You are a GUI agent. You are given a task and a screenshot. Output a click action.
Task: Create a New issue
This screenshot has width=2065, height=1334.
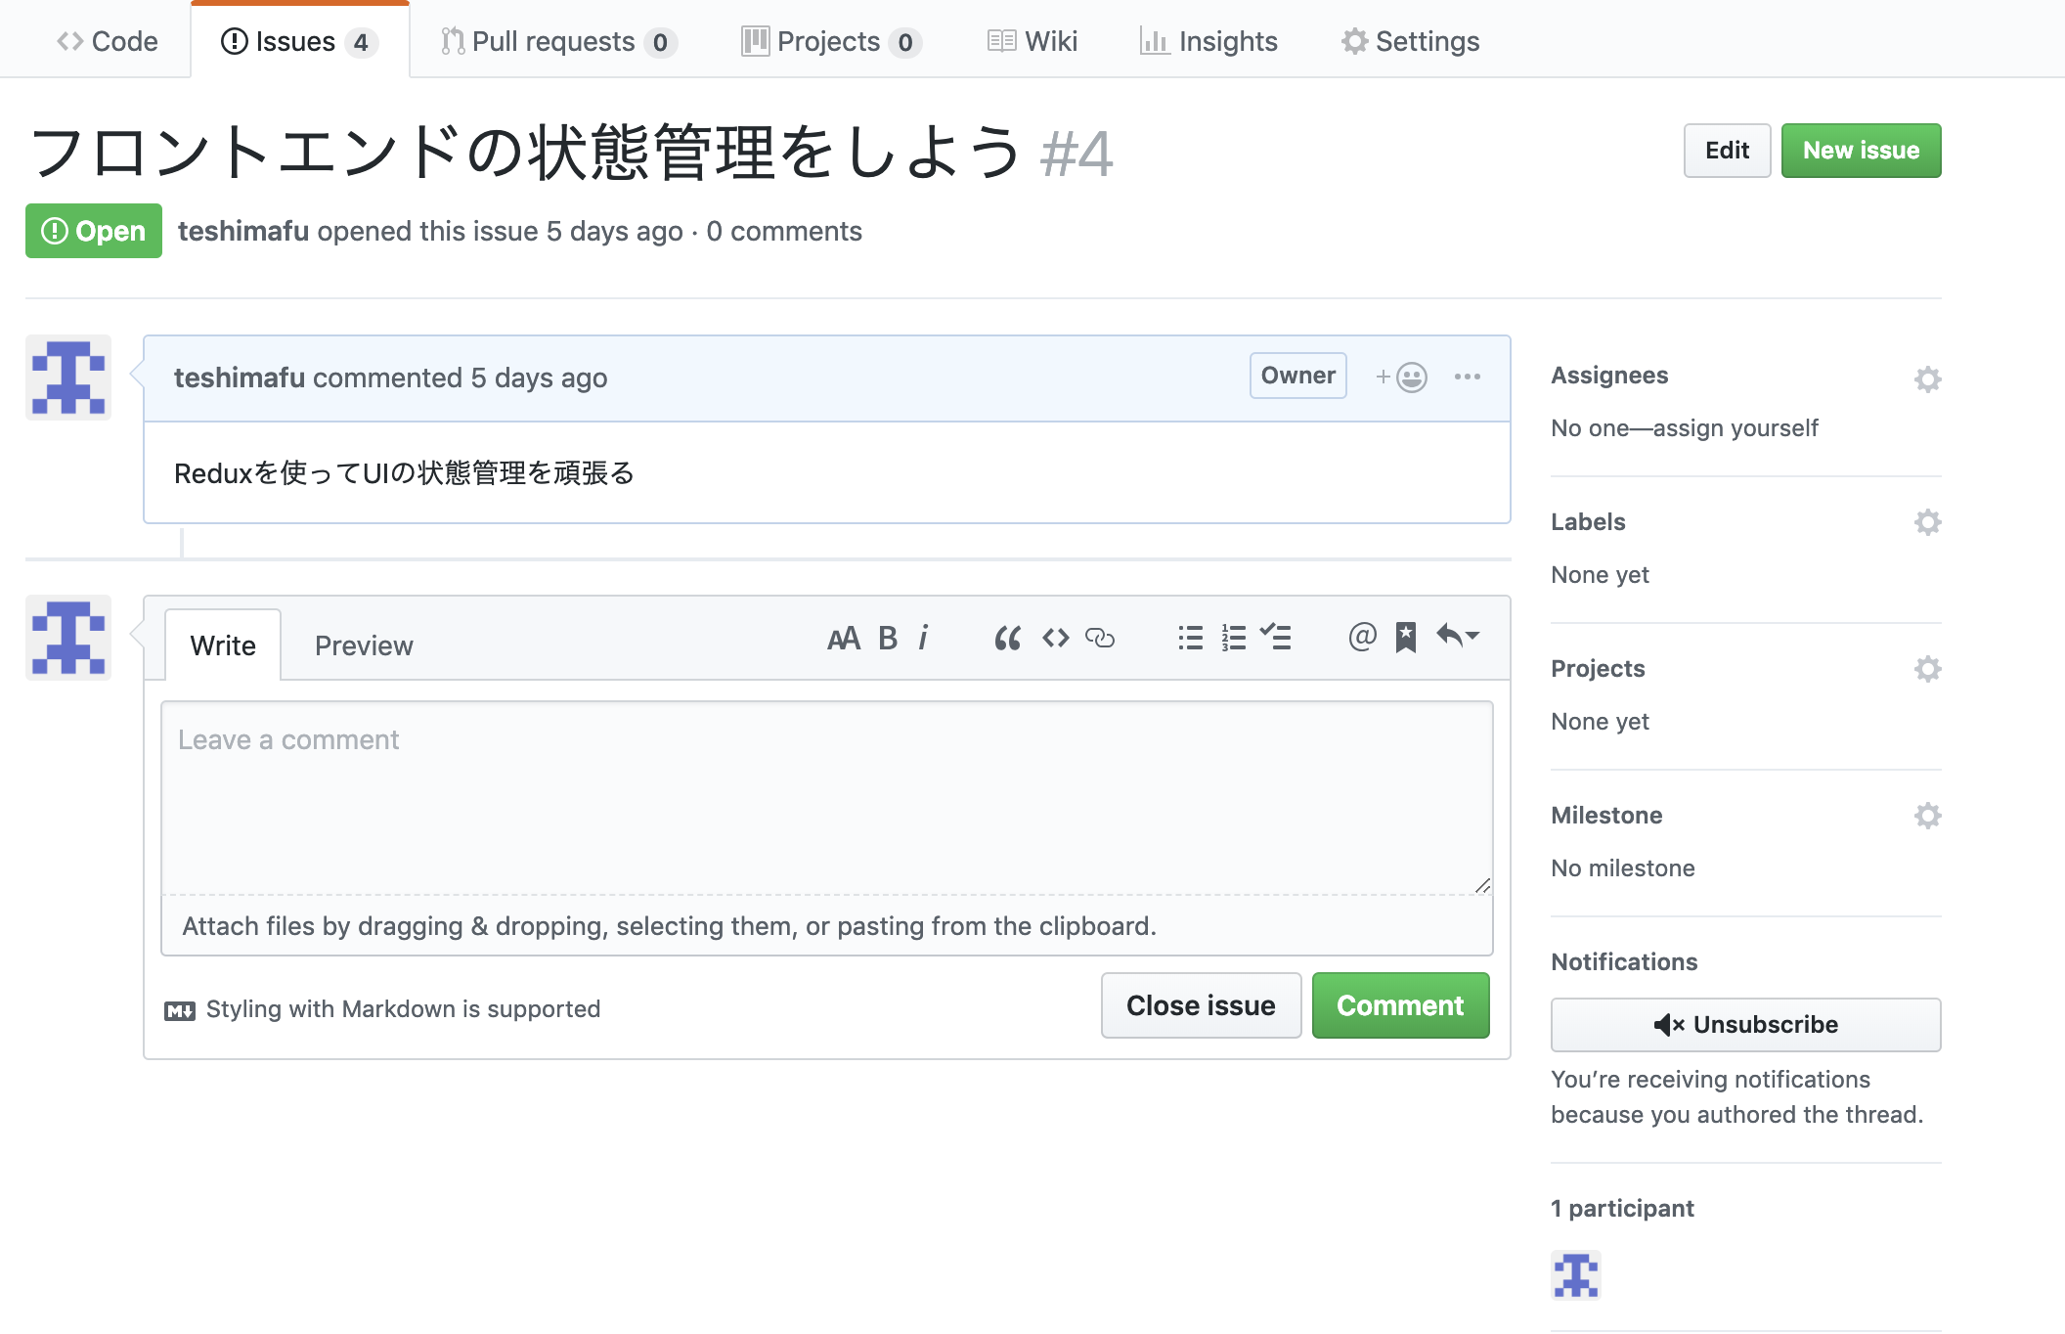coord(1861,150)
